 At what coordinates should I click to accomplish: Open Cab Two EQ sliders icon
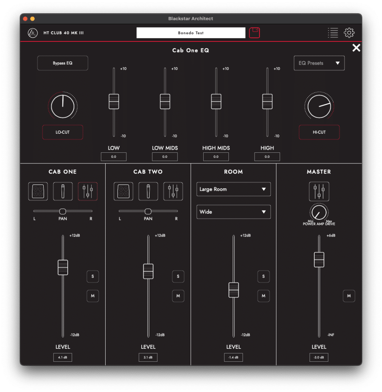(173, 191)
